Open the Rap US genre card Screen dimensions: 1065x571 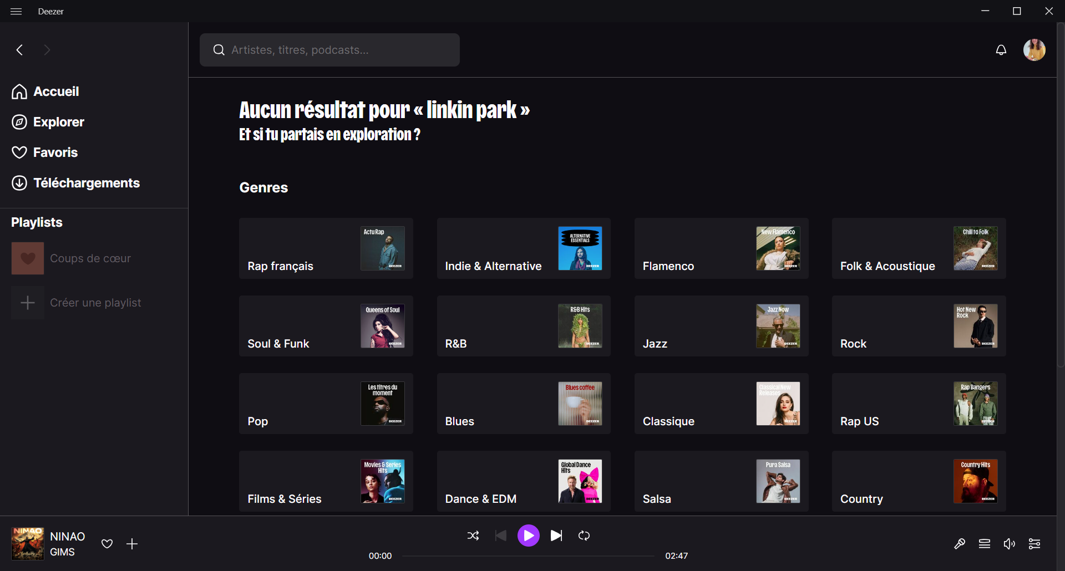(919, 404)
